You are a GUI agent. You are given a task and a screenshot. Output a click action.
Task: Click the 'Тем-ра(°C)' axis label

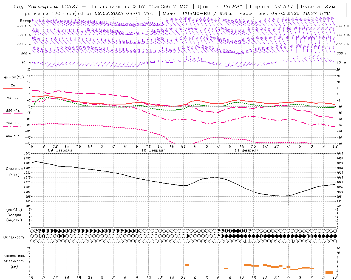coord(13,77)
